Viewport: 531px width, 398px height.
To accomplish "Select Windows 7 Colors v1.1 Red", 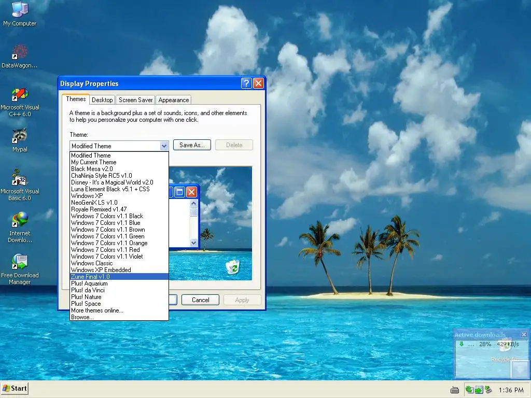I will 119,250.
